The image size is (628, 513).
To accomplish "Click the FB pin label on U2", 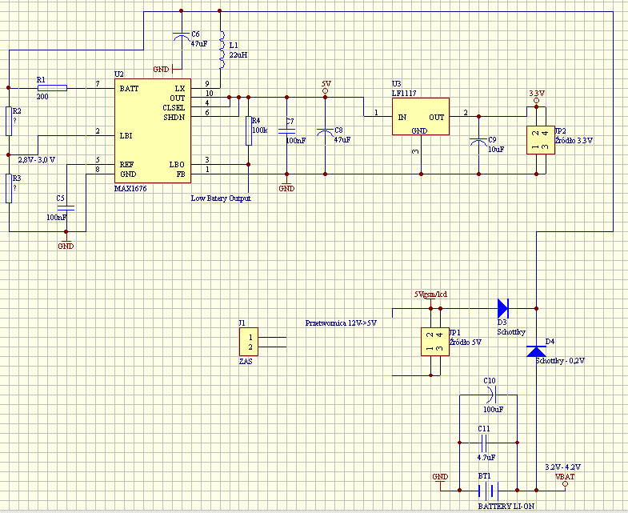I will (181, 174).
